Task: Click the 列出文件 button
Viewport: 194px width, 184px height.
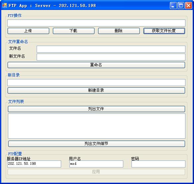Action: pos(97,109)
